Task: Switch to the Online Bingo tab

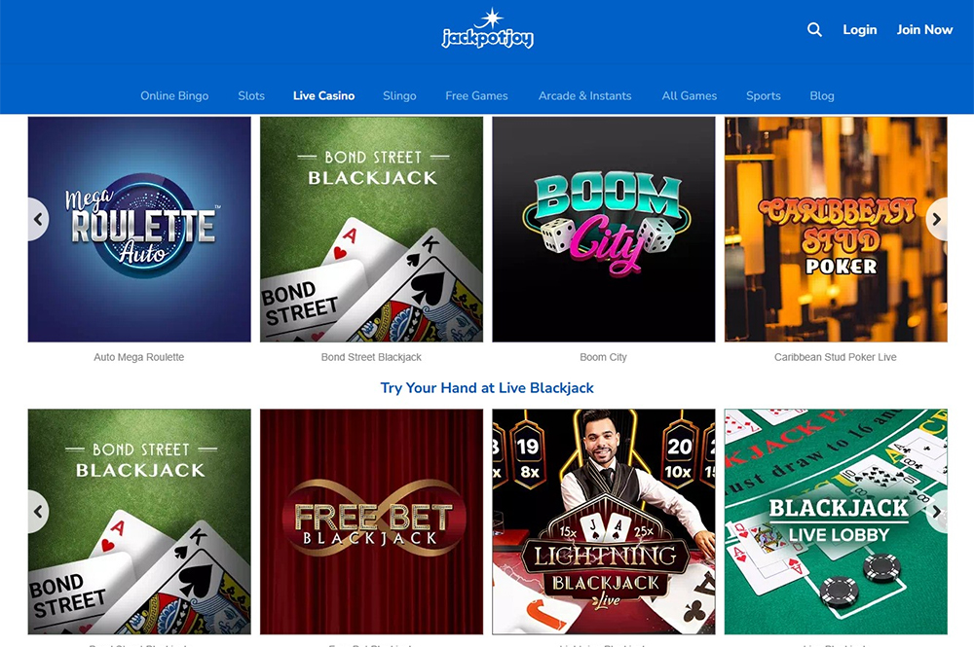Action: tap(174, 95)
